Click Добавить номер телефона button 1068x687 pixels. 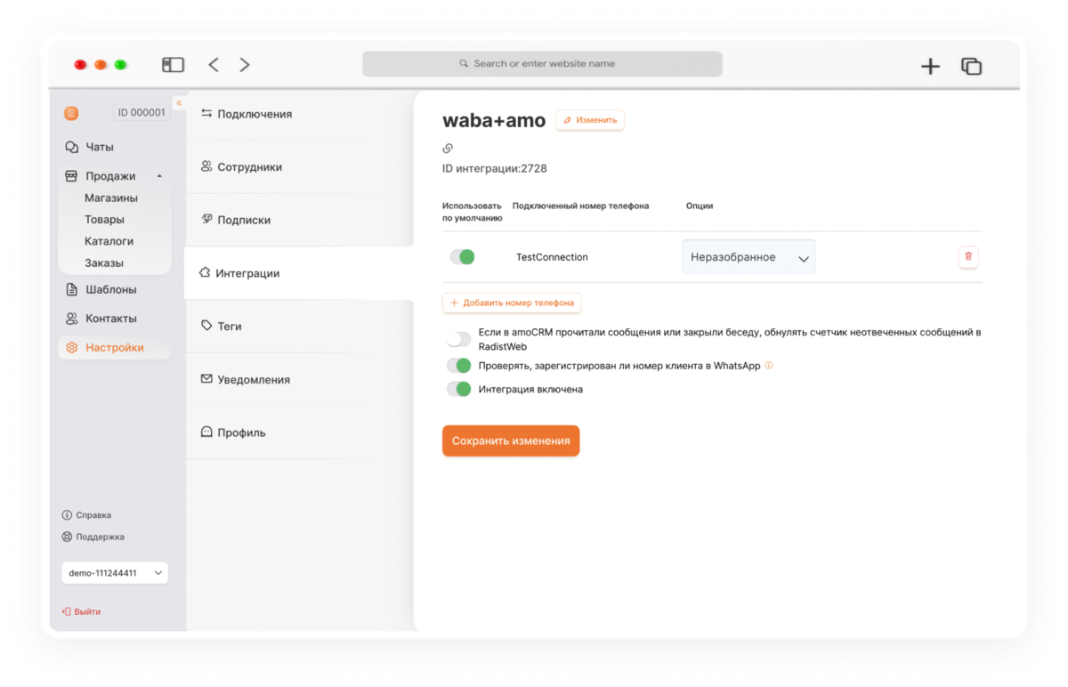coord(512,303)
